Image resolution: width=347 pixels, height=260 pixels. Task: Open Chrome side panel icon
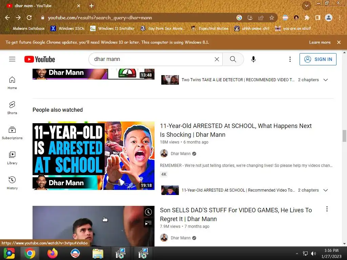[318, 18]
